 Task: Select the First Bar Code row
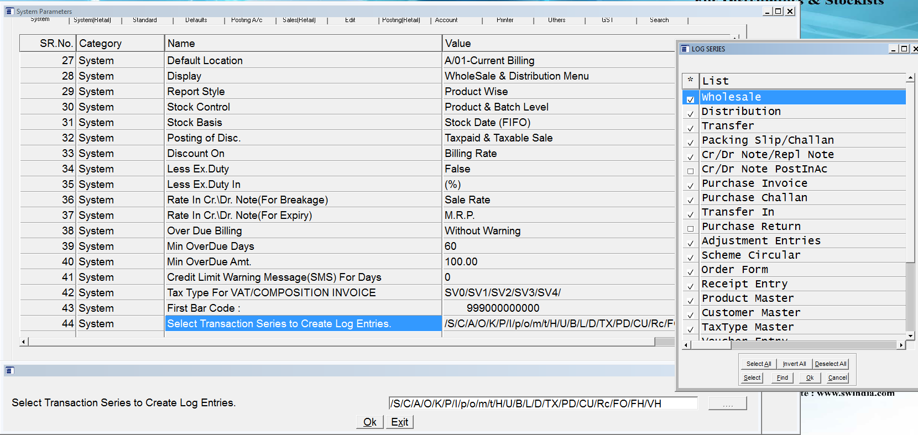point(347,308)
